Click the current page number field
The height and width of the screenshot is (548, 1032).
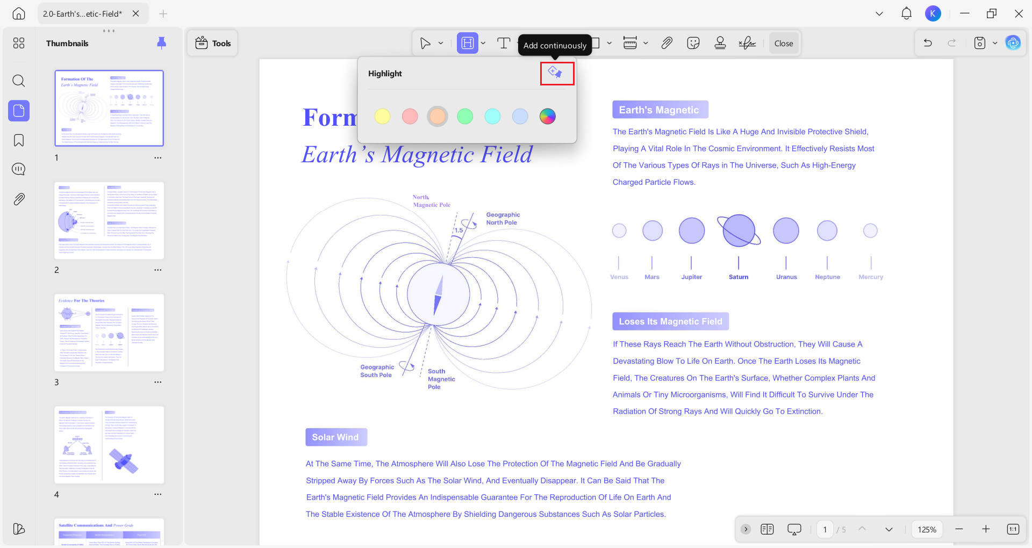coord(825,529)
